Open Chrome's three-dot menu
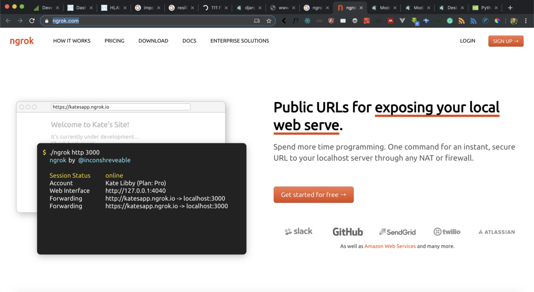This screenshot has width=534, height=292. (x=525, y=21)
